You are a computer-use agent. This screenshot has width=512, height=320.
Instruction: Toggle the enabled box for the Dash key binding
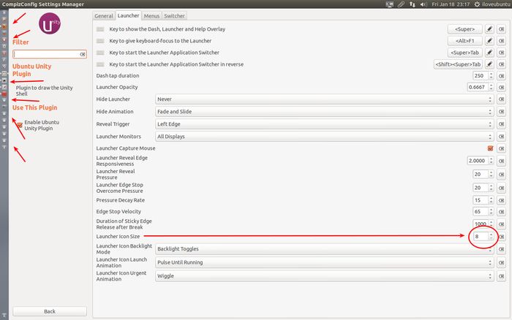(100, 29)
